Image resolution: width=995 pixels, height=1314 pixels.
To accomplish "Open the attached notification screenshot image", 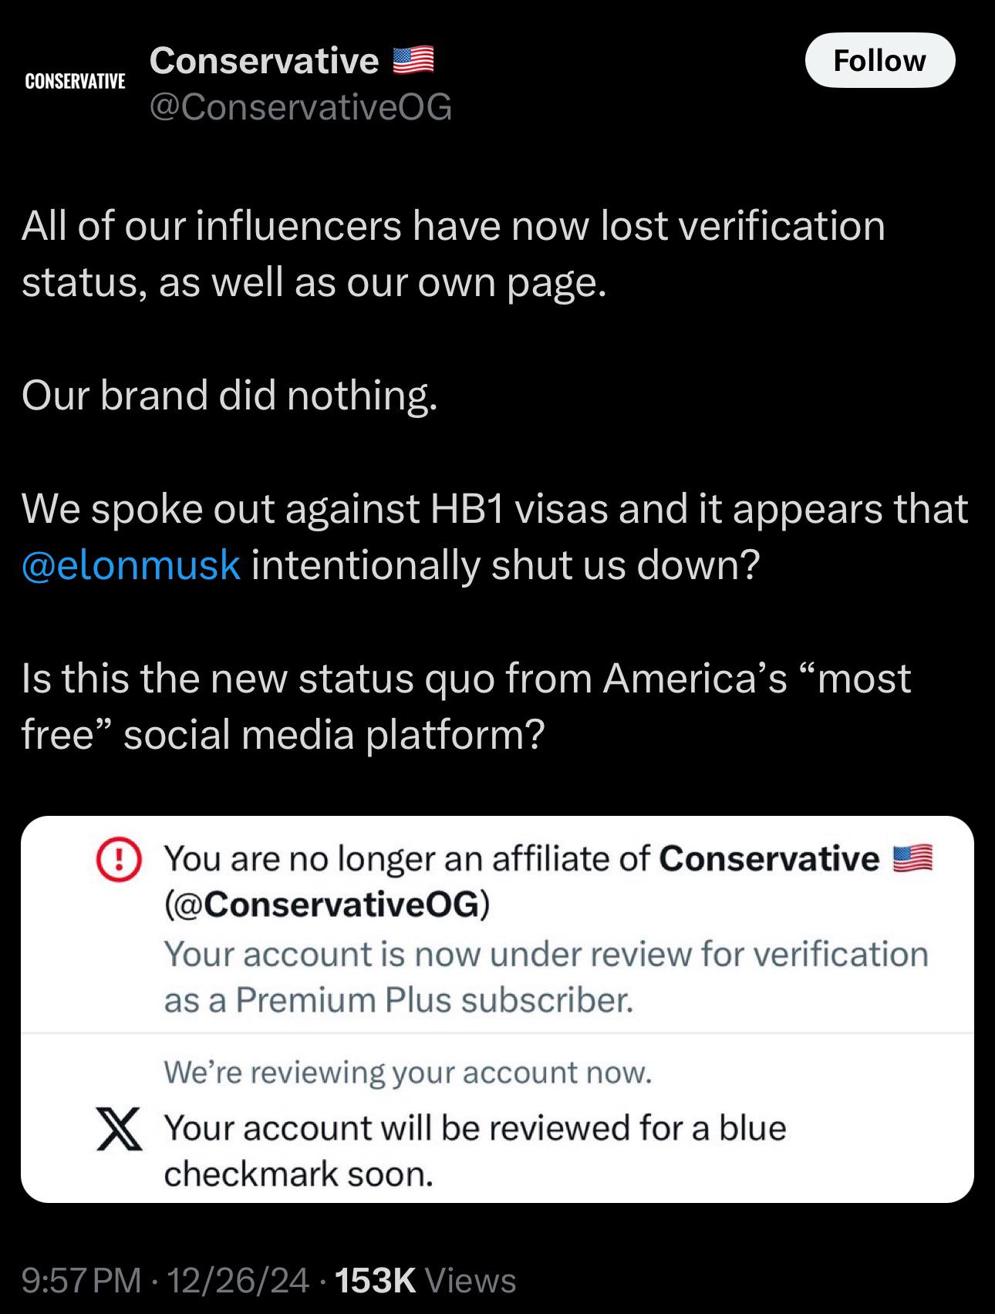I will [x=497, y=1009].
